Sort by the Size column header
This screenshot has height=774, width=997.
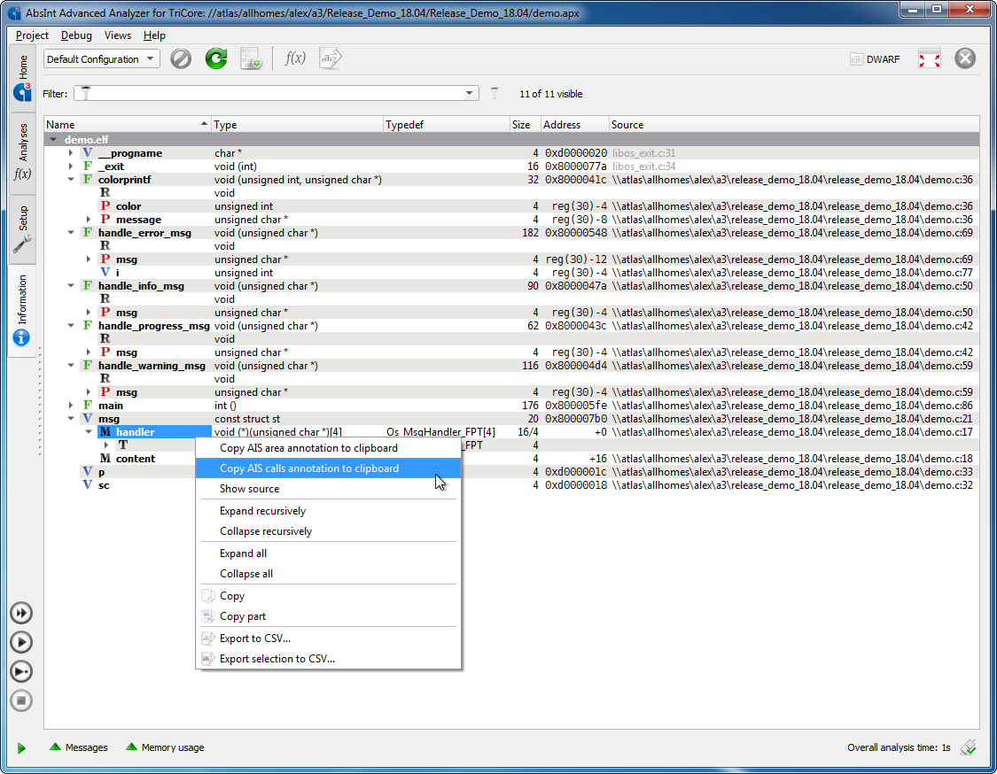point(526,125)
